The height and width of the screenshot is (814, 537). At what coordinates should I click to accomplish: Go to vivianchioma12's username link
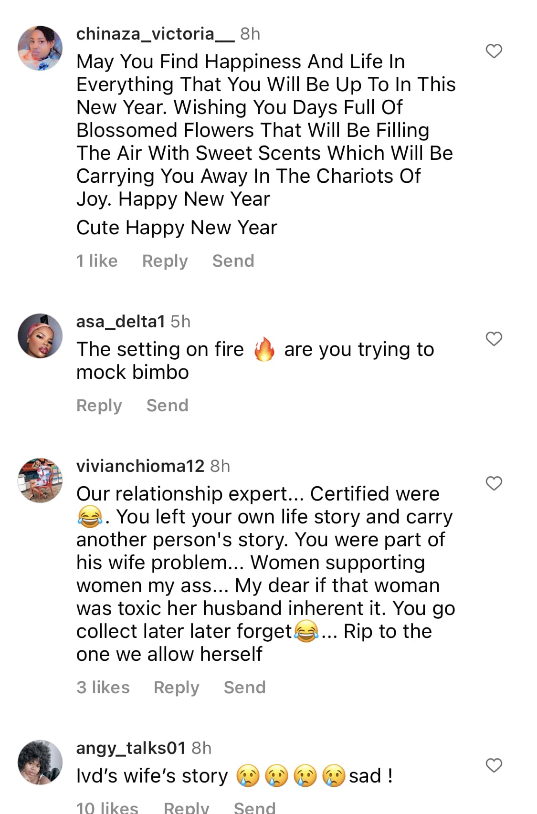140,466
